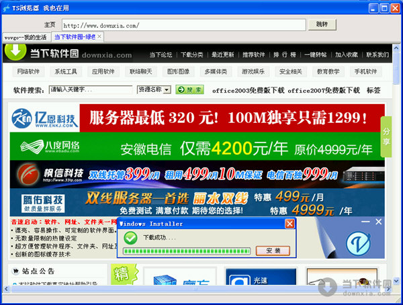Click the 亿恩科技 logo banner

pos(45,118)
